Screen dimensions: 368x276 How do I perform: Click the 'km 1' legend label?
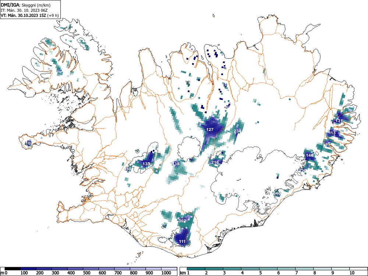point(185,273)
